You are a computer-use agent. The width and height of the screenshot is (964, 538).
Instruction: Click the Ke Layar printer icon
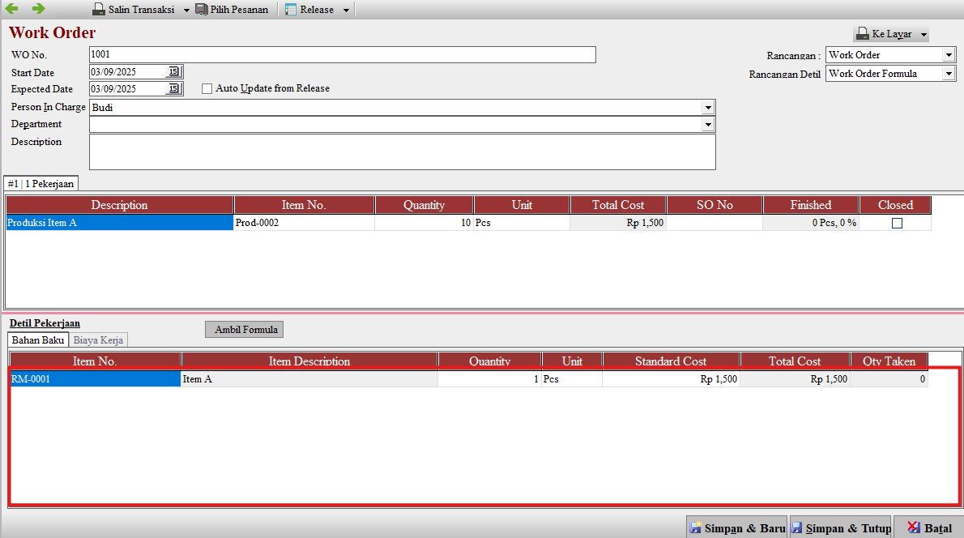(862, 35)
